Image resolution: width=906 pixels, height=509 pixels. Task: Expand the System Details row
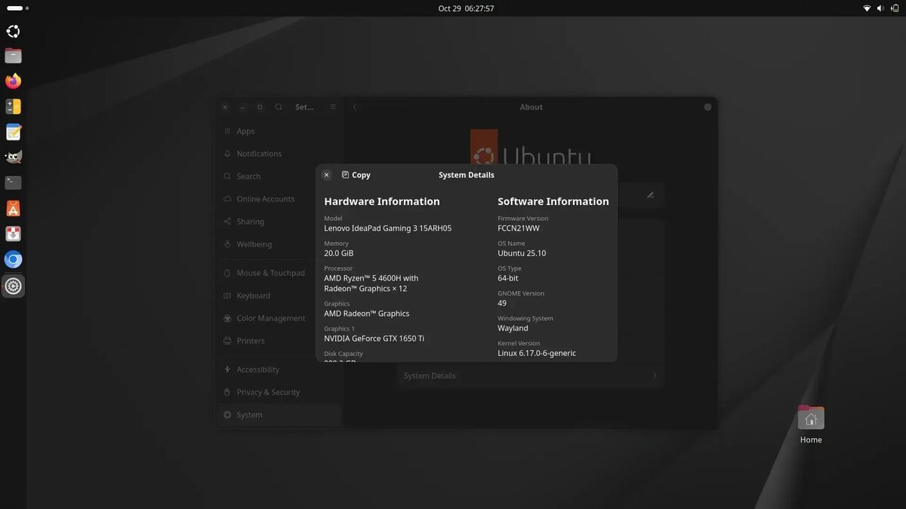point(528,375)
